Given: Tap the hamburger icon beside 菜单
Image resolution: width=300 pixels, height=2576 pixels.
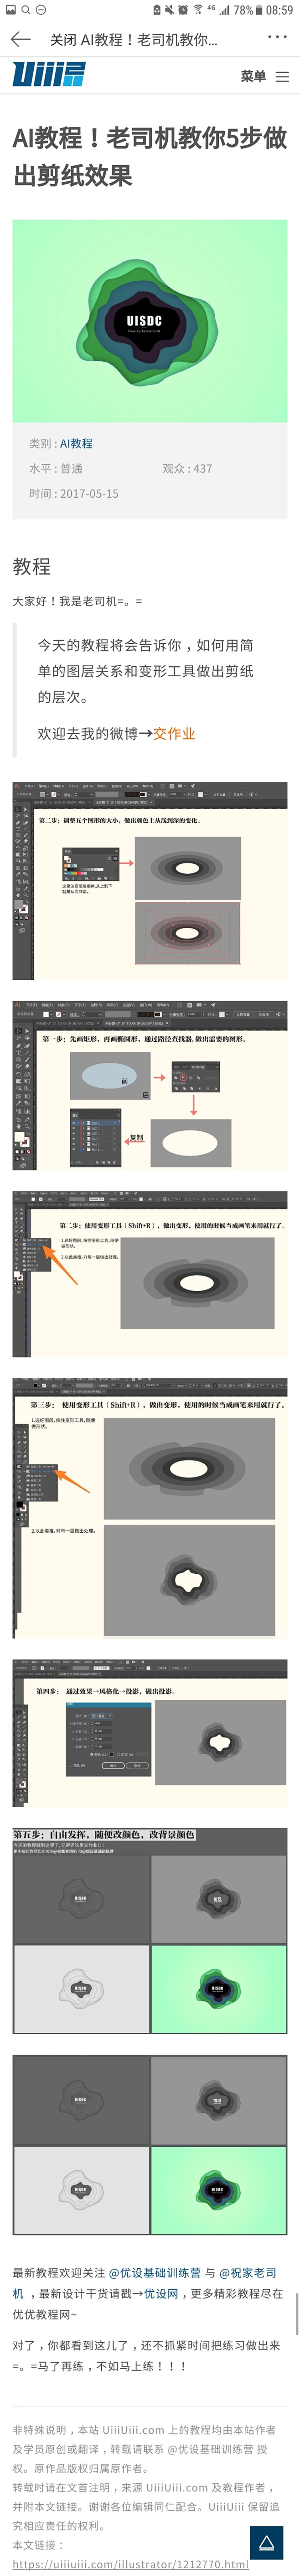Looking at the screenshot, I should tap(282, 77).
